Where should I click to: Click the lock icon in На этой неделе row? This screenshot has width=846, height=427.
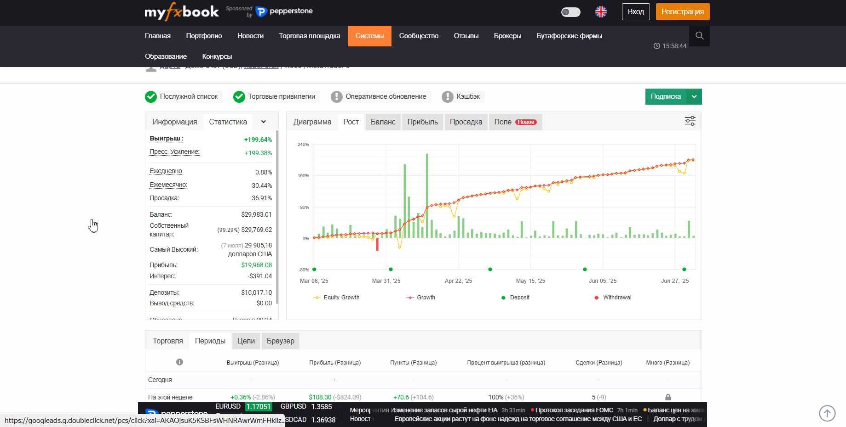pyautogui.click(x=668, y=397)
